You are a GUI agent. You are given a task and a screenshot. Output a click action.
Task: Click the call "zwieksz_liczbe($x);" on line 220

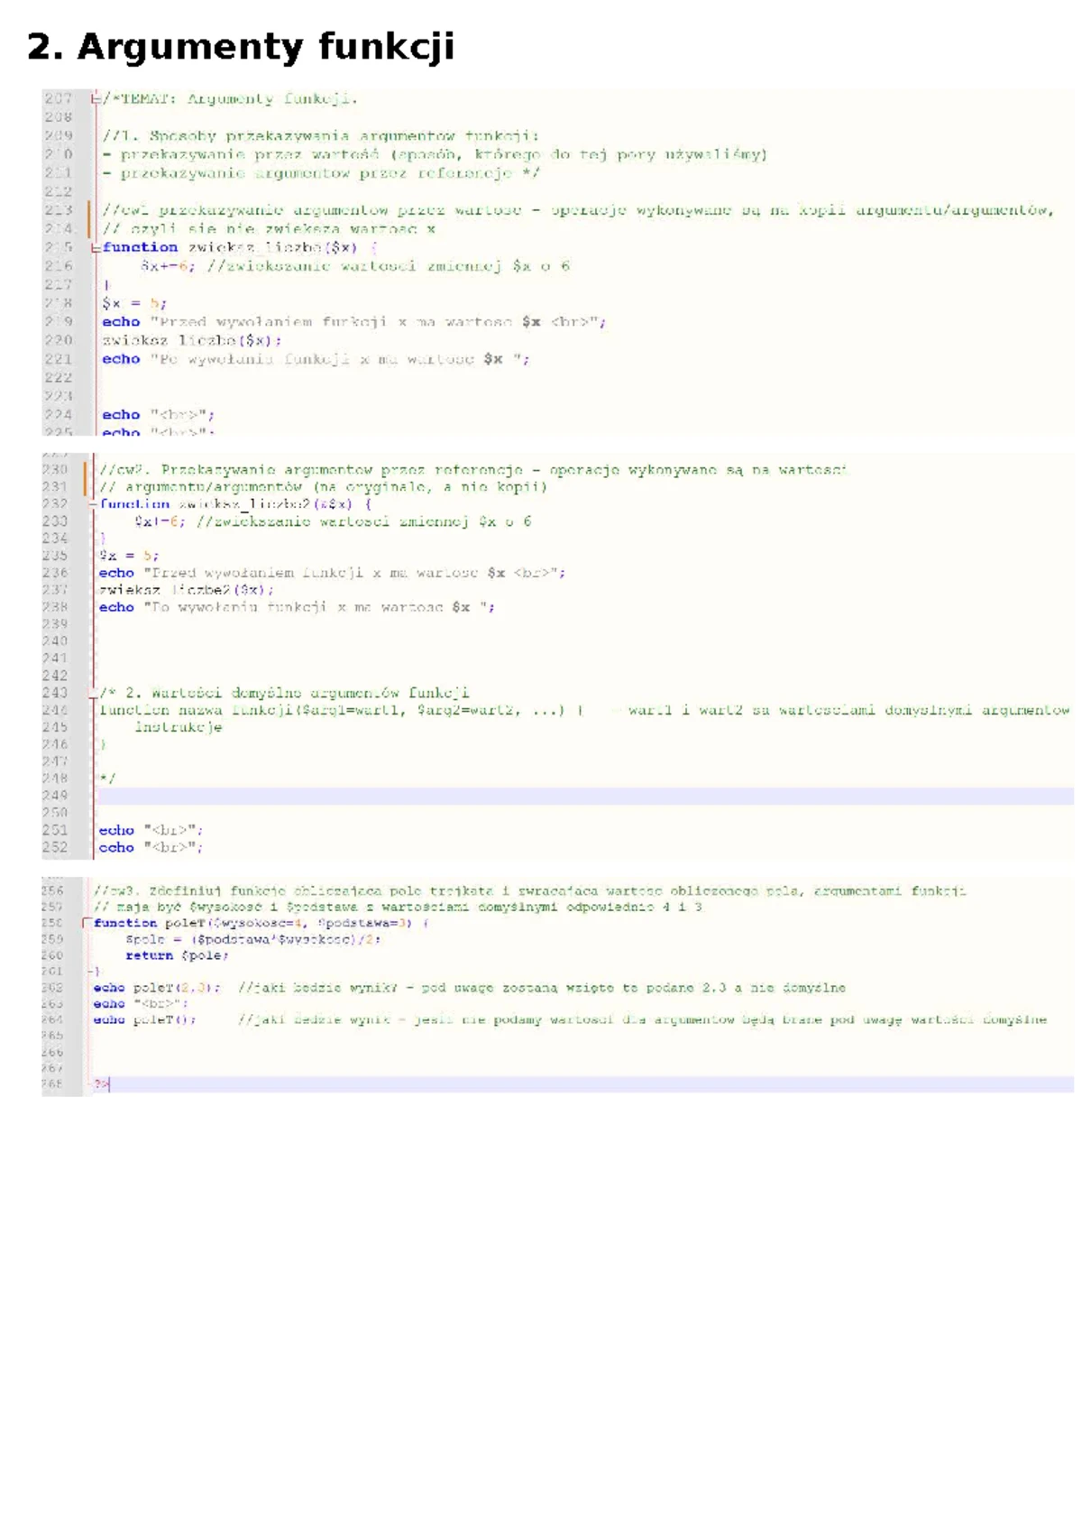click(x=191, y=340)
